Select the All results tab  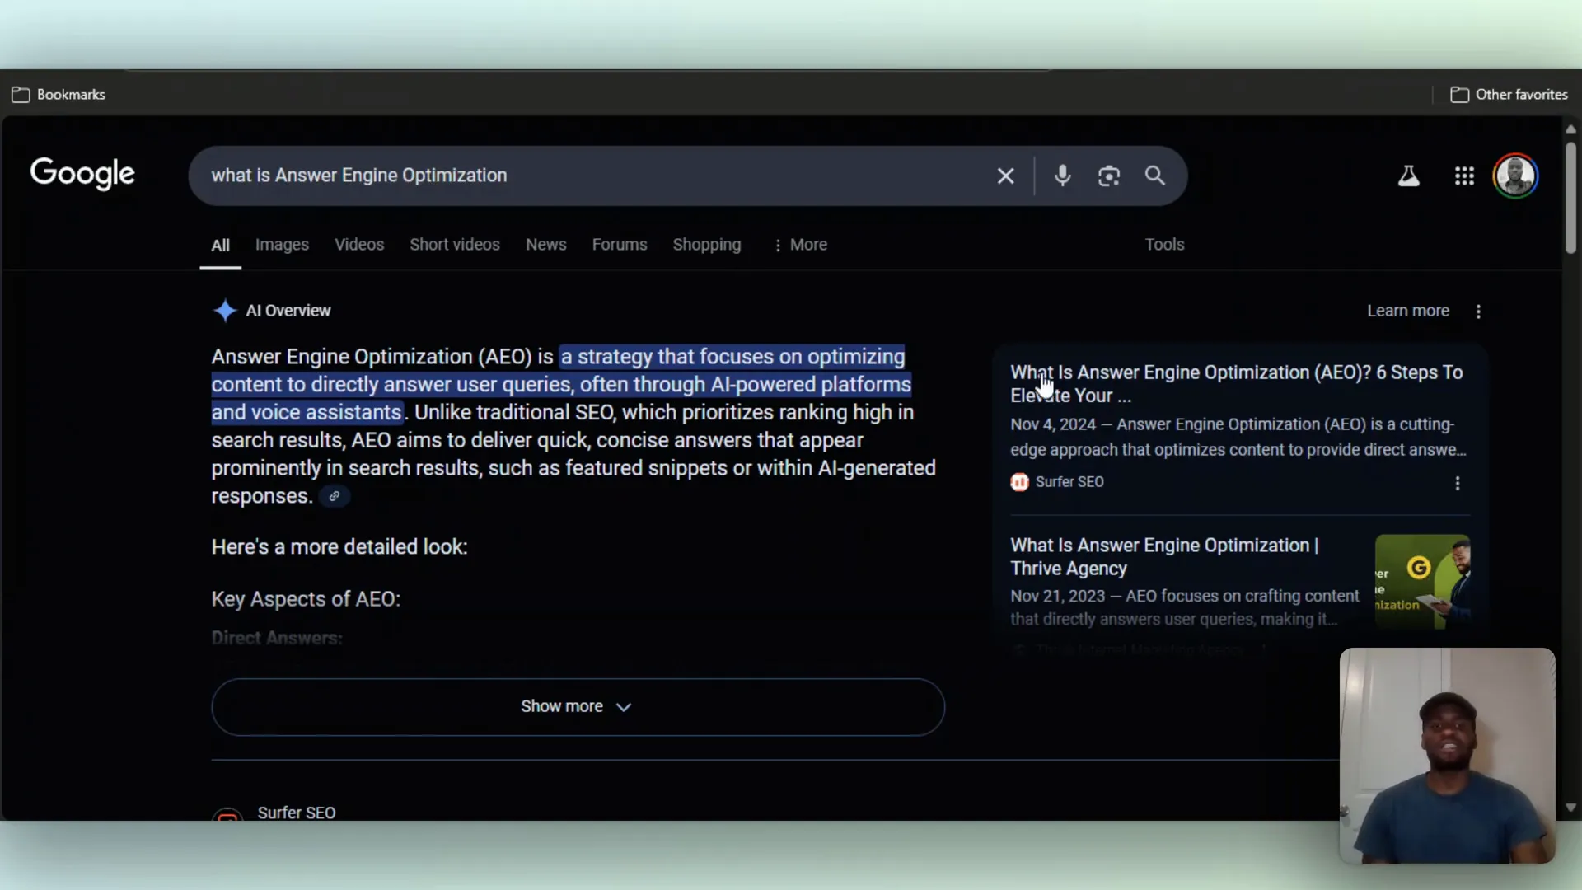coord(220,246)
